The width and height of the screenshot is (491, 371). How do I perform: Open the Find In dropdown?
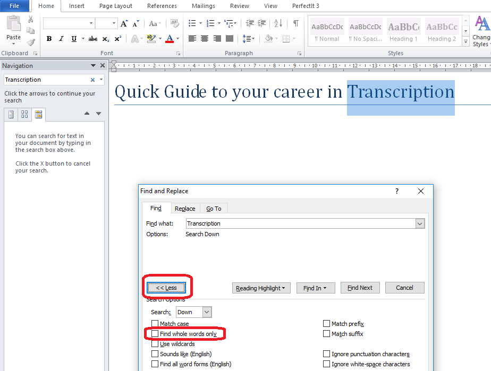click(x=315, y=288)
